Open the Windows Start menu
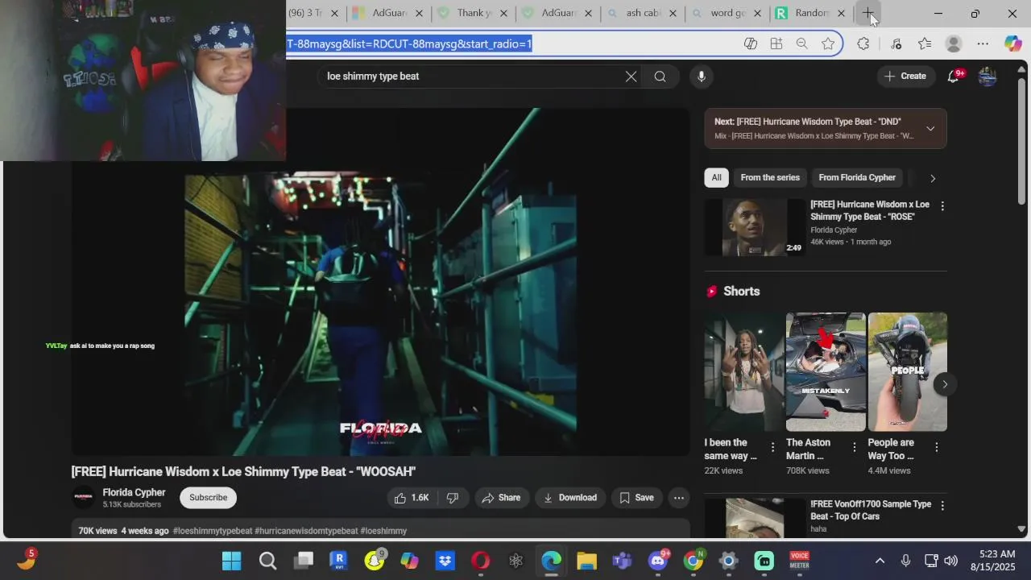This screenshot has height=580, width=1031. pos(232,561)
